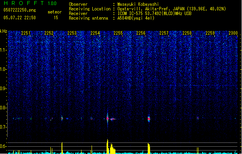242x154 pixels.
Task: Click the 'Receiving Location' field label
Action: pos(90,9)
